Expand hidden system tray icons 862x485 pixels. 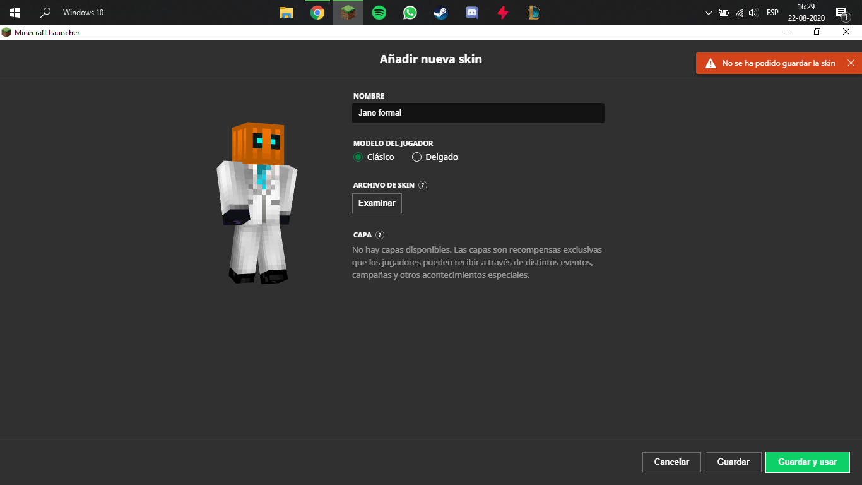(708, 13)
